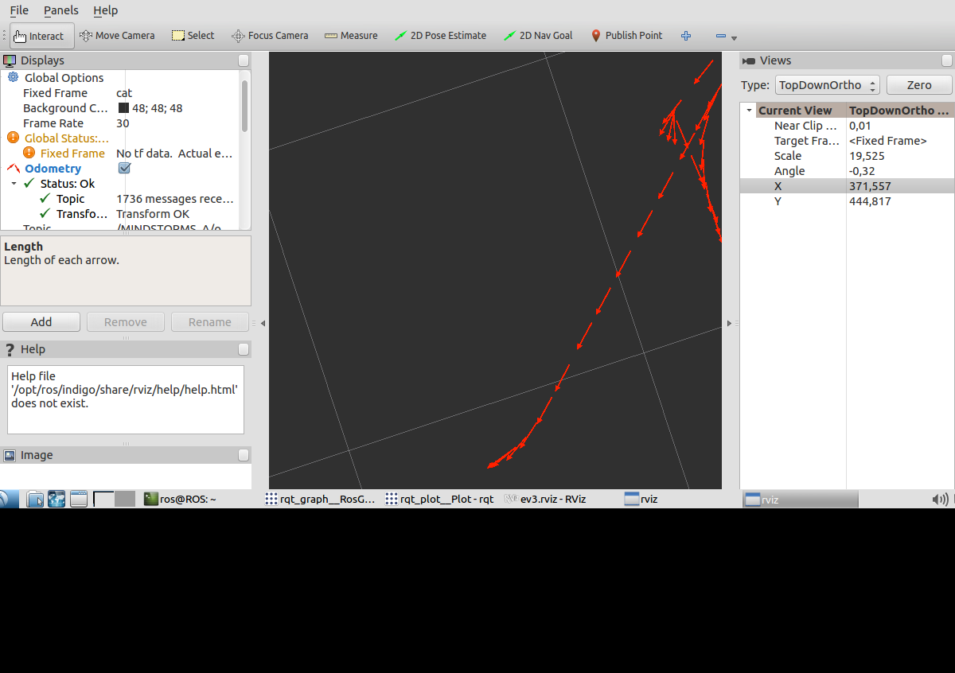Activate the 2D Pose Estimate tool
The image size is (955, 673).
[441, 36]
